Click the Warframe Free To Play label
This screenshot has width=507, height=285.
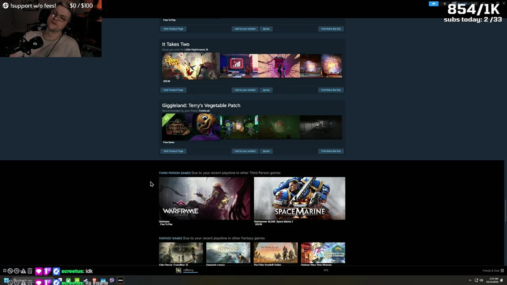[x=166, y=224]
